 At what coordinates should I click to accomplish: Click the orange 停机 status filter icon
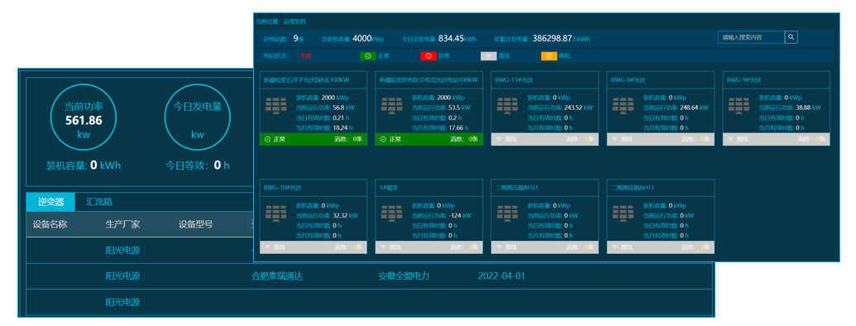point(548,55)
